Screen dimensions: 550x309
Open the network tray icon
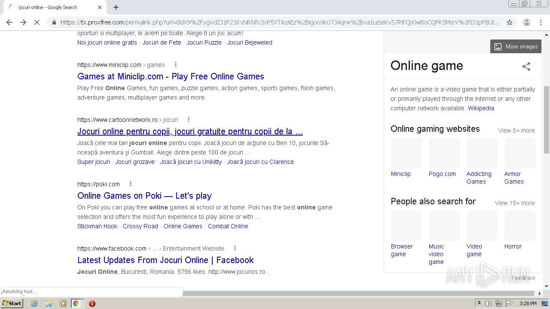click(x=499, y=303)
